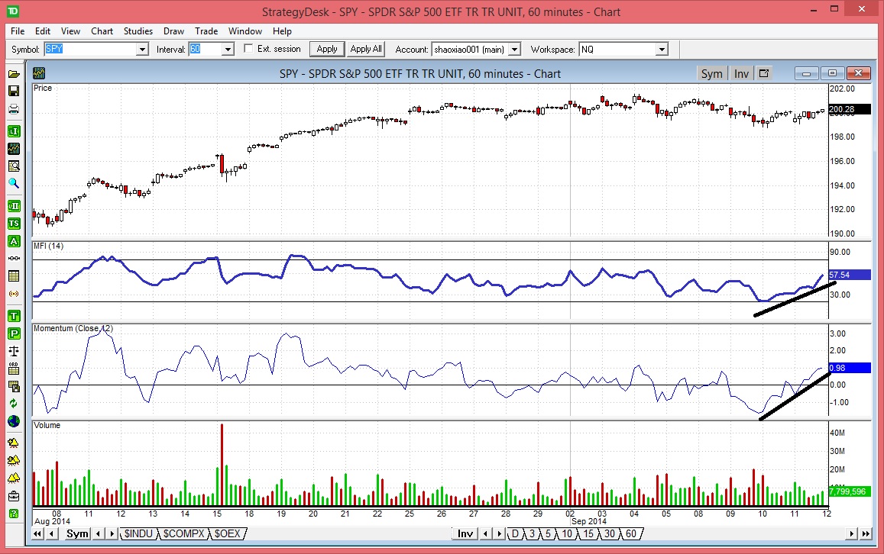Image resolution: width=884 pixels, height=554 pixels.
Task: Open the View menu
Action: (70, 31)
